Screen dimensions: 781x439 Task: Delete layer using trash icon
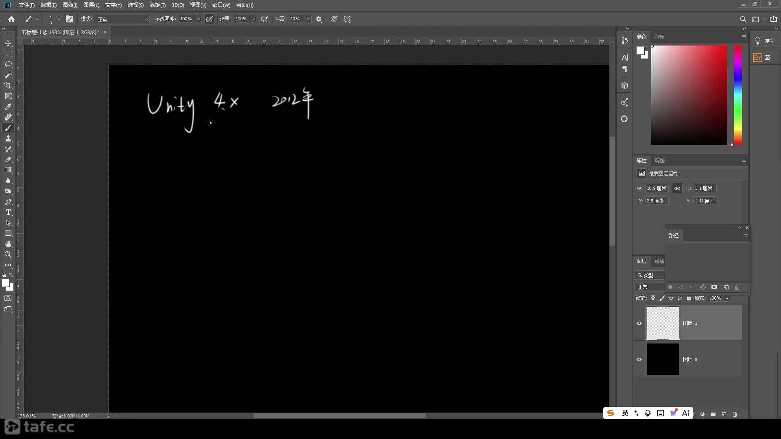735,414
